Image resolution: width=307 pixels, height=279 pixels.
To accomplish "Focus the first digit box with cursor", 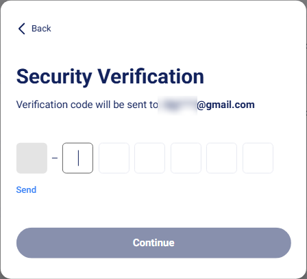I will coord(77,158).
